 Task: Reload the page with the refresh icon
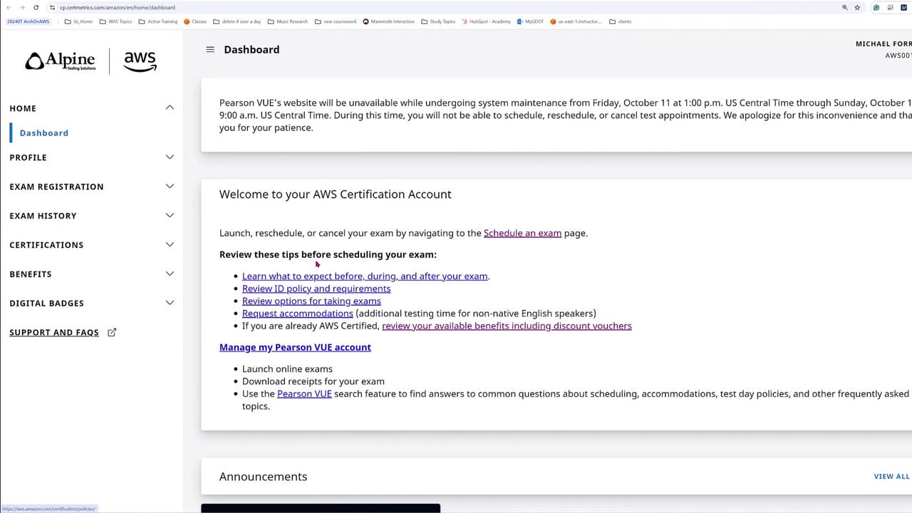tap(36, 7)
